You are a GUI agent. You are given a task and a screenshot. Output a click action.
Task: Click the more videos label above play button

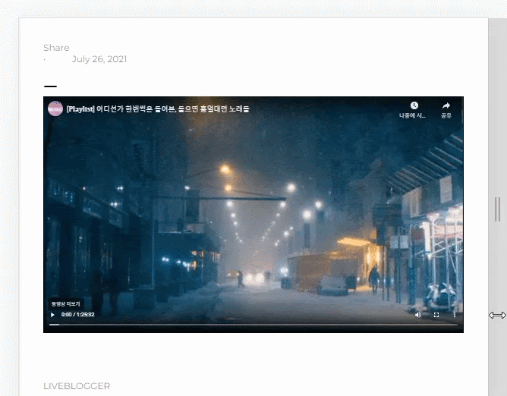[x=65, y=304]
